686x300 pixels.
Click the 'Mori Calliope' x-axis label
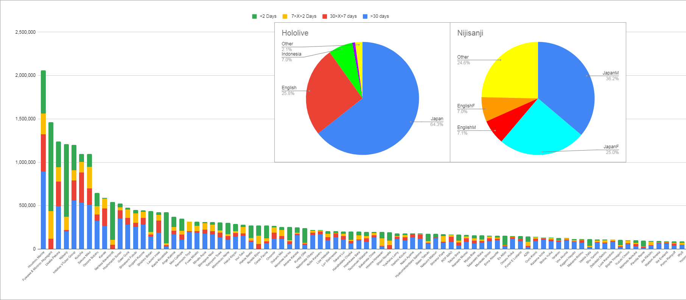click(x=176, y=258)
